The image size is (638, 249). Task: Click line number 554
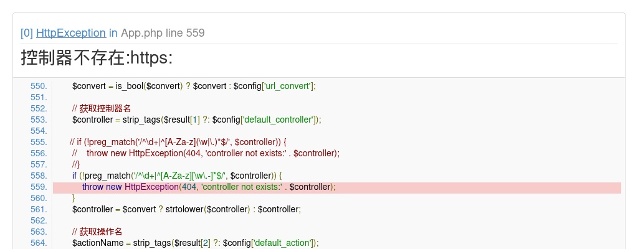pos(39,131)
